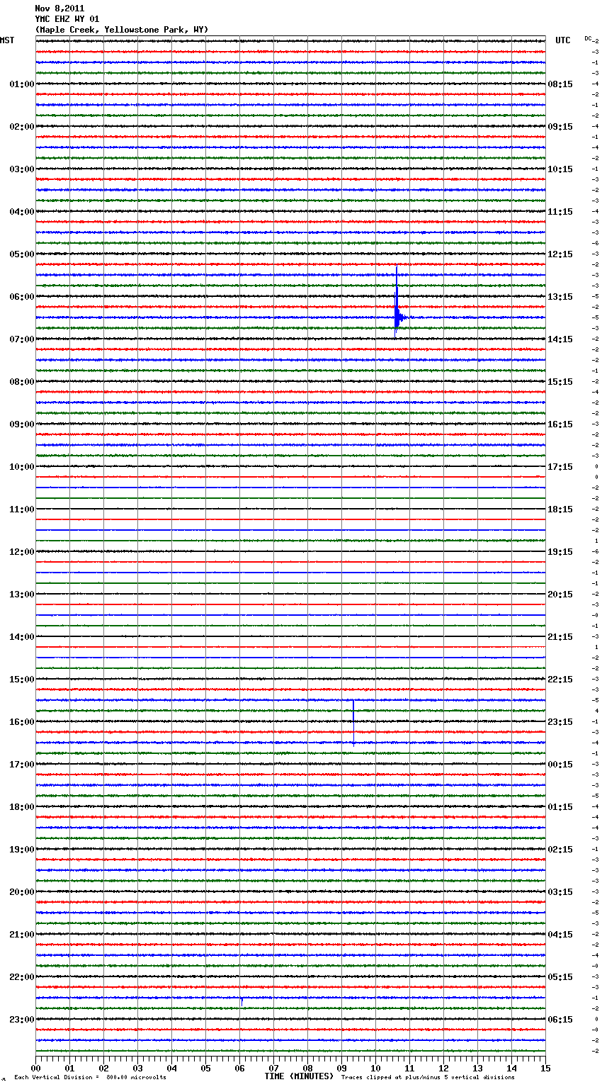Click the "16:00" MST hour label
The height and width of the screenshot is (1087, 602).
tap(22, 722)
